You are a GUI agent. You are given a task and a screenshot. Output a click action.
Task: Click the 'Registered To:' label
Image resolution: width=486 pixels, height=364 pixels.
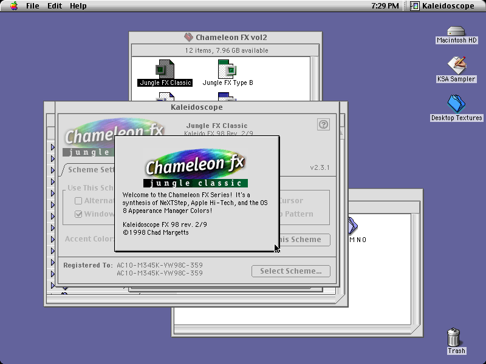click(87, 265)
